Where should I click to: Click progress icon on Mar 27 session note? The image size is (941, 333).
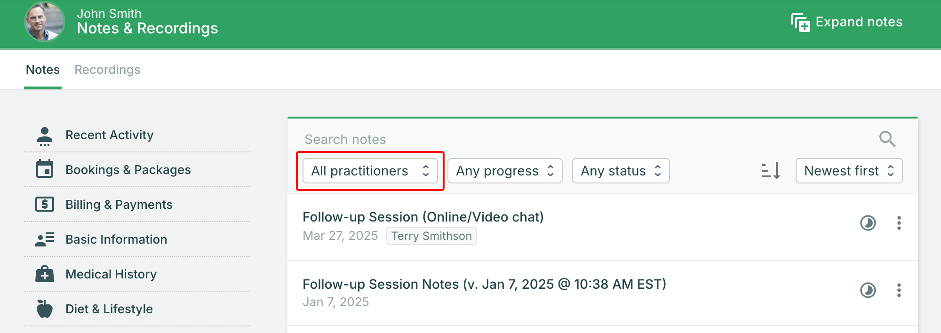click(x=868, y=223)
